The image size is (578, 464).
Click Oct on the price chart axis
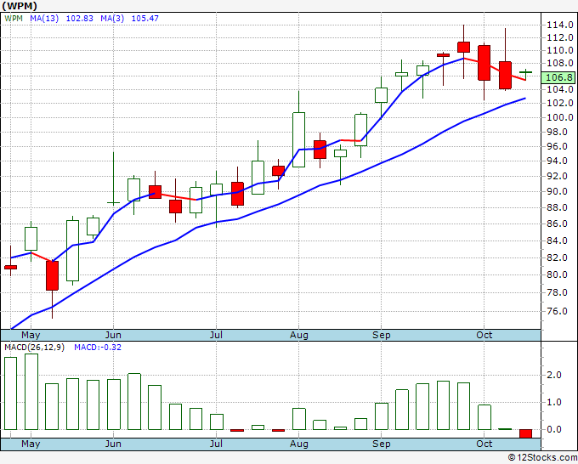tap(484, 335)
